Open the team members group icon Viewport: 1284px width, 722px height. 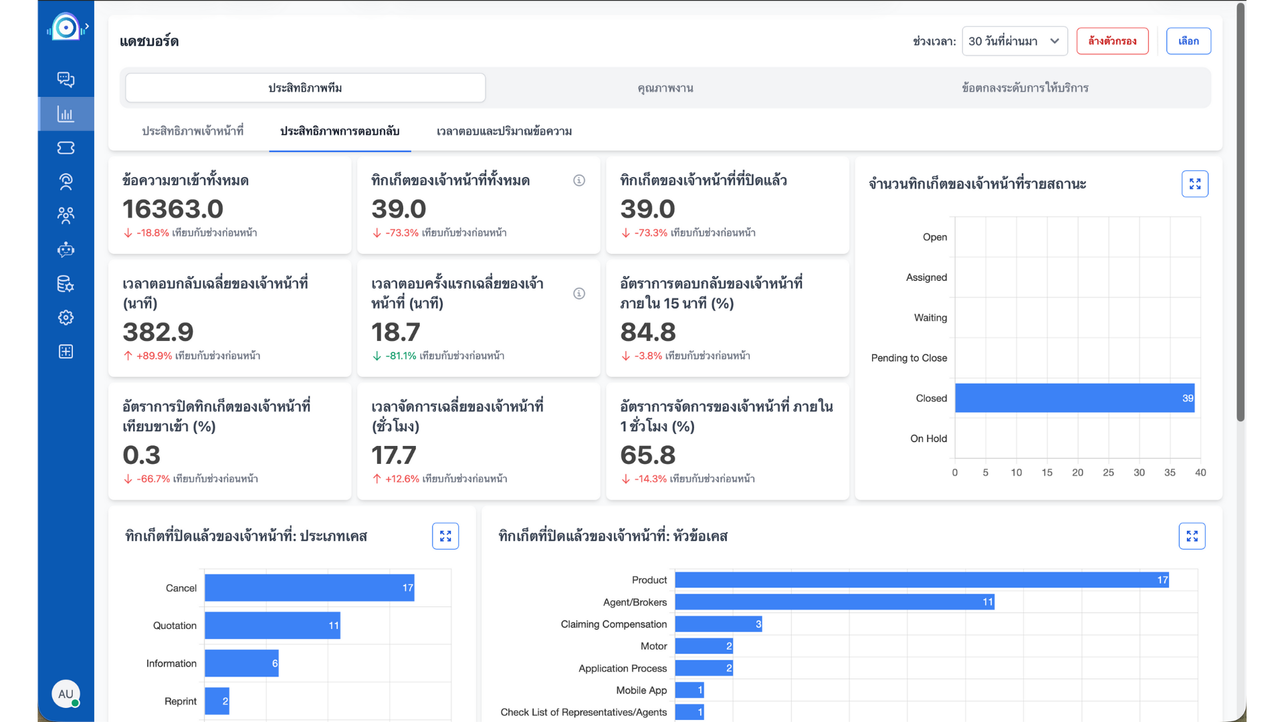[x=66, y=215]
